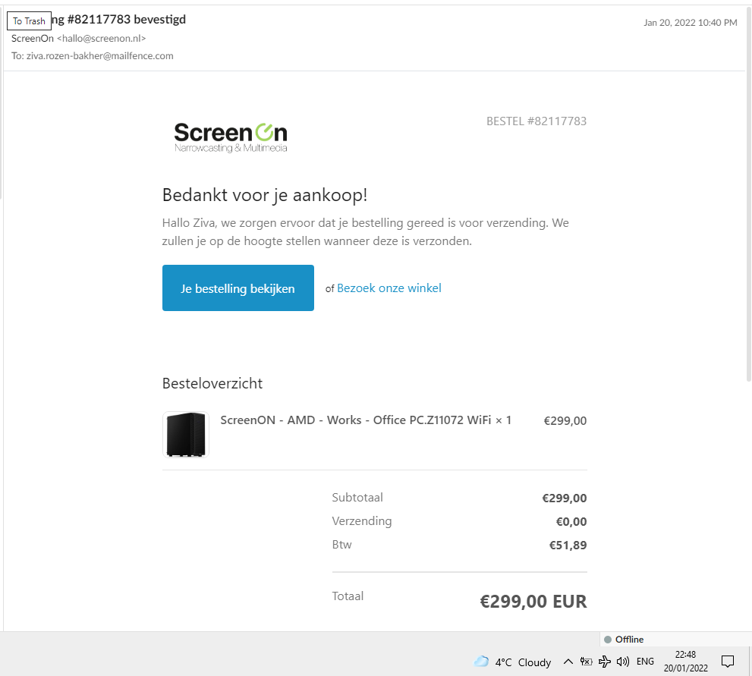Click the airplane mode tray icon

pos(604,662)
